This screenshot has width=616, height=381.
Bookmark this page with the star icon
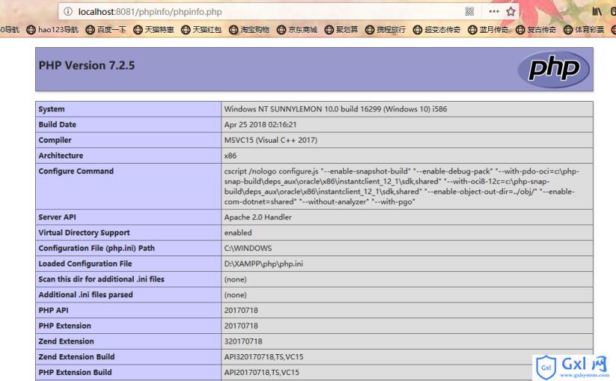point(512,12)
